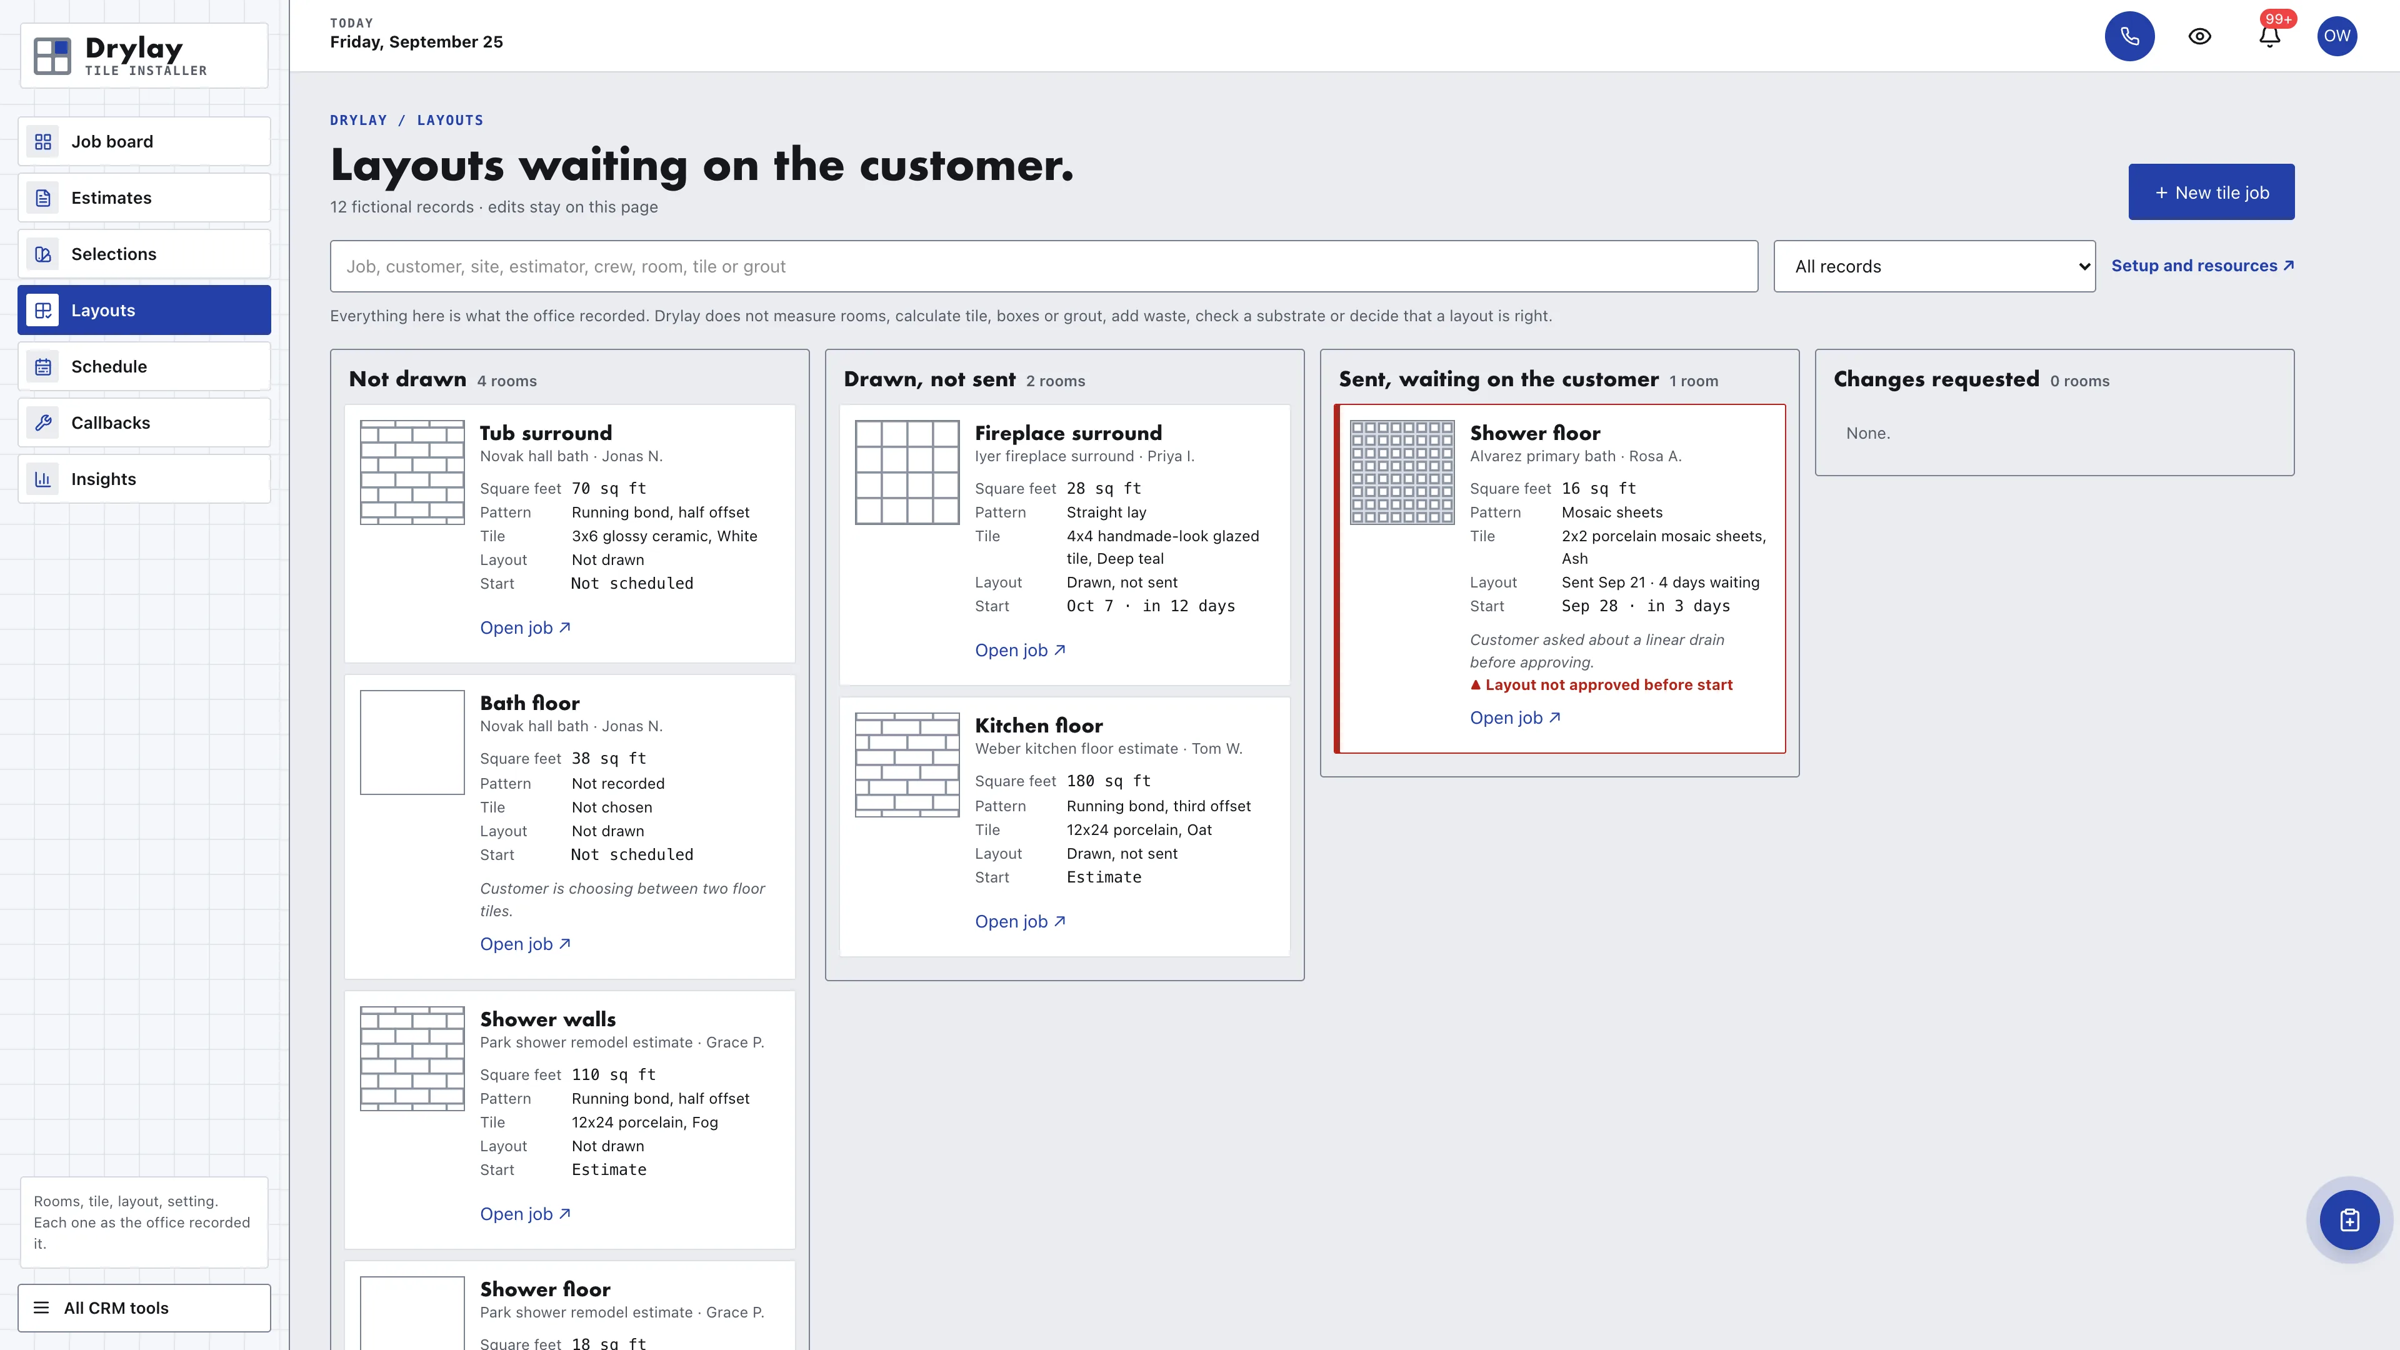The height and width of the screenshot is (1350, 2400).
Task: Go to Estimates page
Action: (x=144, y=197)
